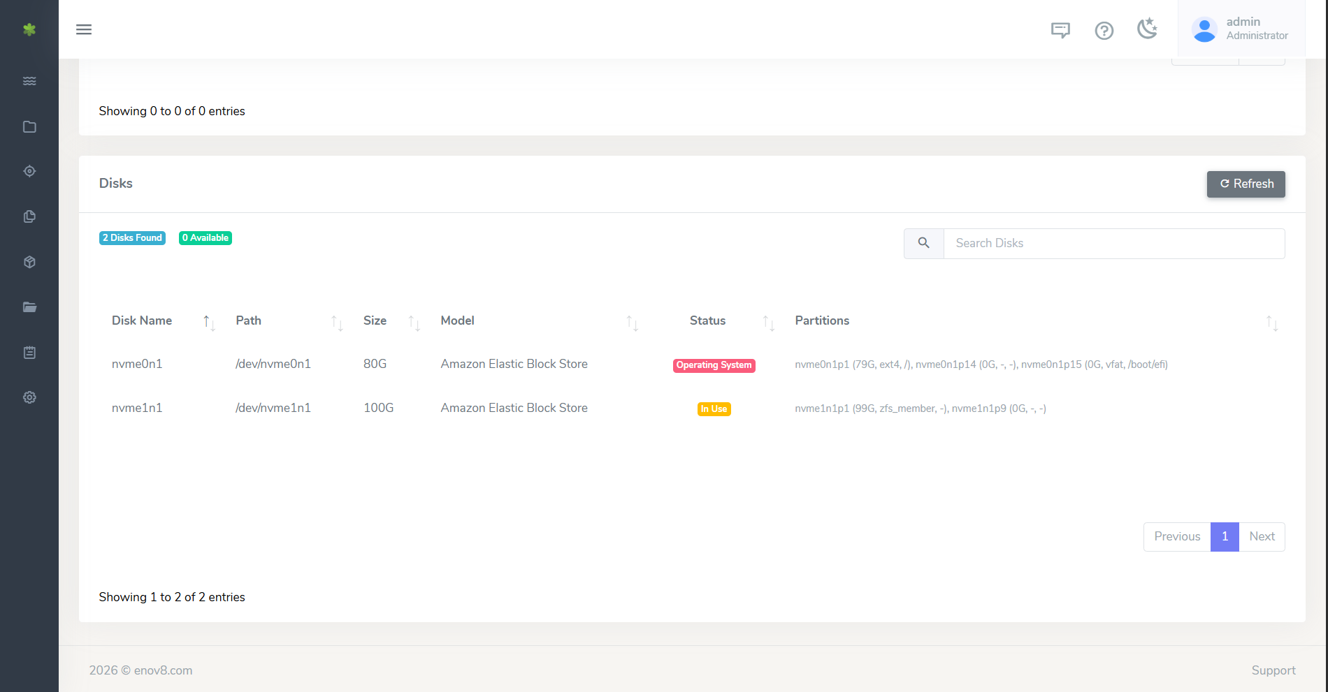Sort disks by the Status column

pyautogui.click(x=707, y=321)
